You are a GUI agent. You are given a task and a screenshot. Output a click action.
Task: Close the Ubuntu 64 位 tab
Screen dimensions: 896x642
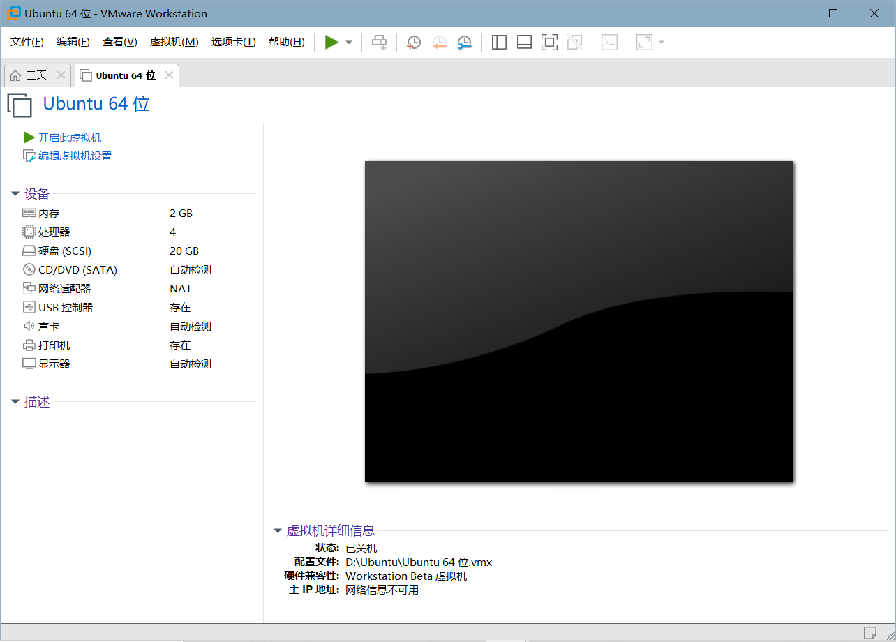coord(169,75)
